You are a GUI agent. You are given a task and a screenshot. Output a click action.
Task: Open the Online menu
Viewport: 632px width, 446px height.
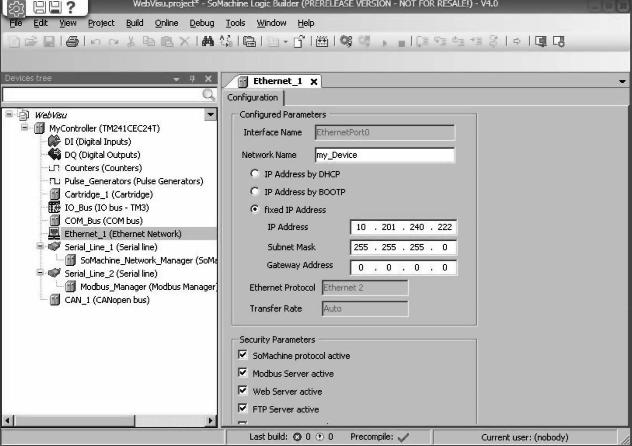pos(167,23)
